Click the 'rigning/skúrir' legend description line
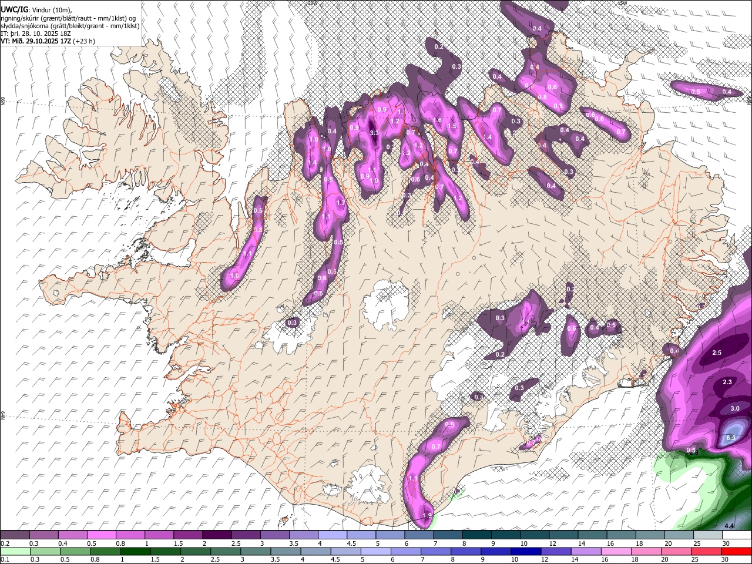This screenshot has height=564, width=752. pyautogui.click(x=68, y=18)
